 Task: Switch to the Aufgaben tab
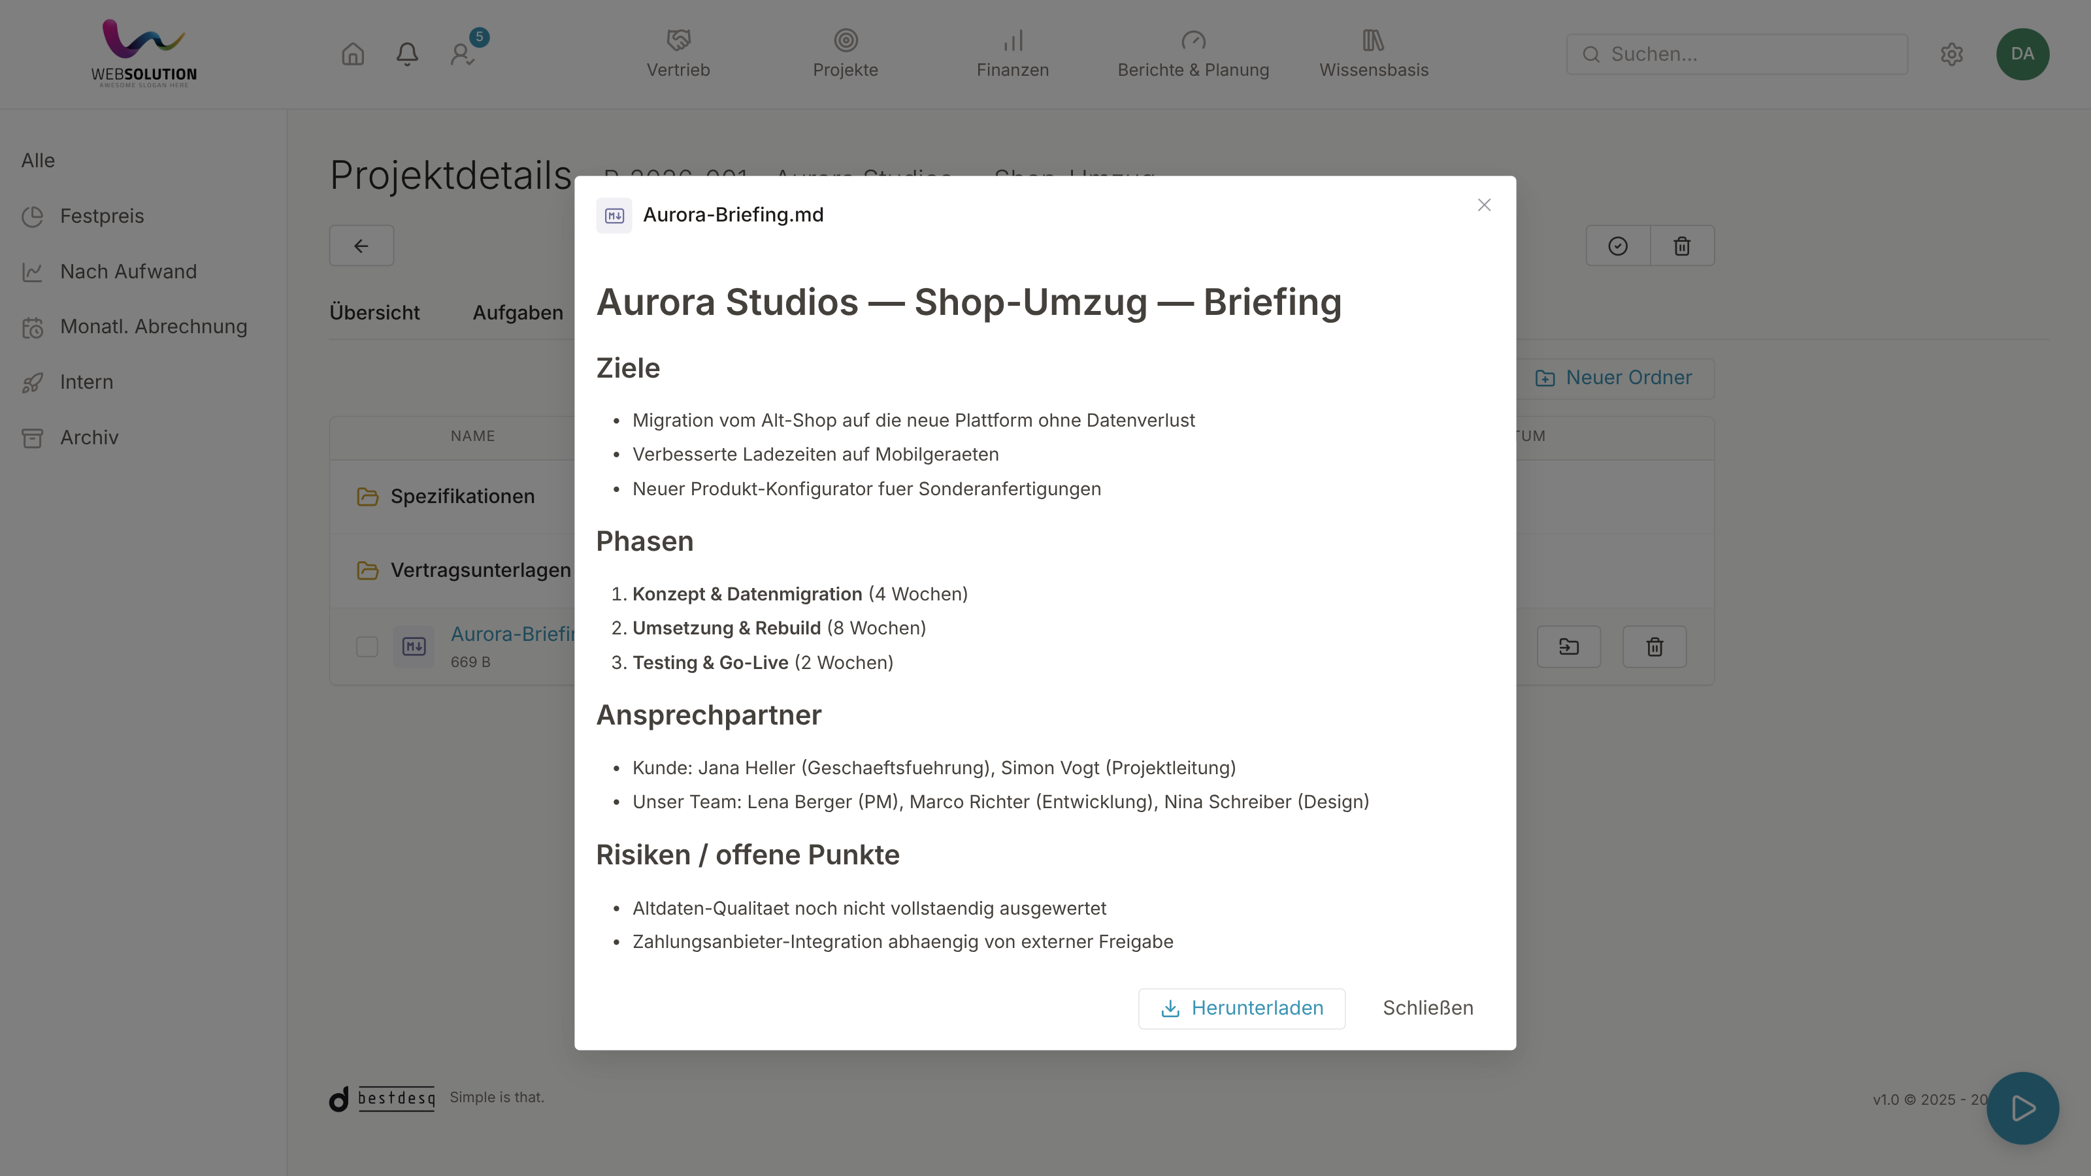point(518,314)
